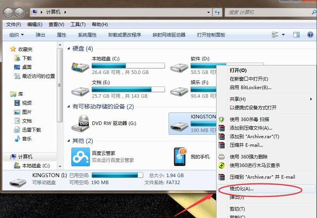Collapse the 硬盘 (4) group
This screenshot has height=218, width=317.
coord(69,49)
